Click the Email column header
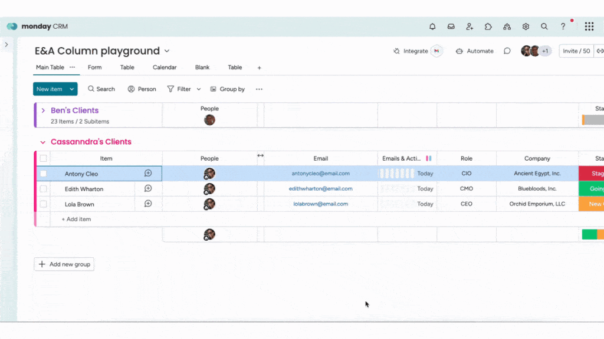 (320, 158)
